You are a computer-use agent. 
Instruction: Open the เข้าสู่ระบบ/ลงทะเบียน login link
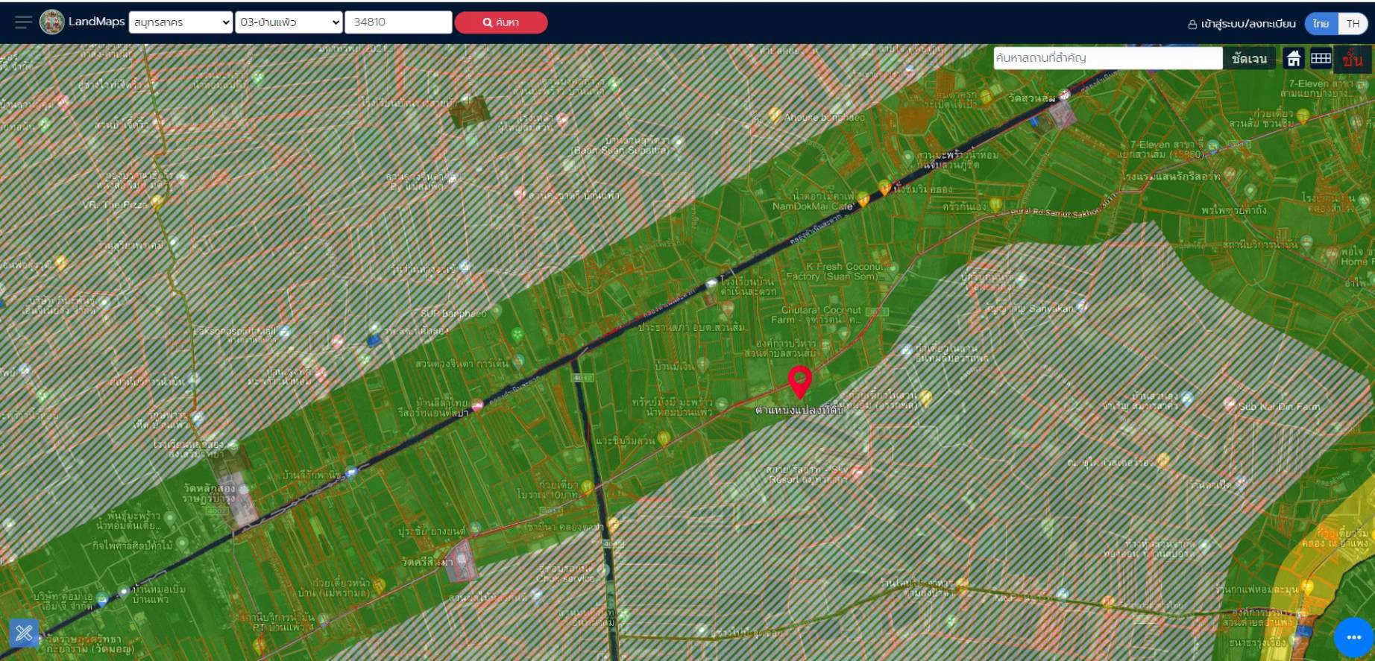1242,24
